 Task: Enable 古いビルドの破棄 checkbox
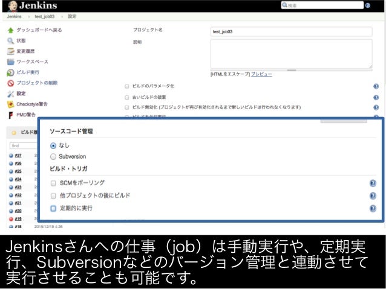(127, 98)
